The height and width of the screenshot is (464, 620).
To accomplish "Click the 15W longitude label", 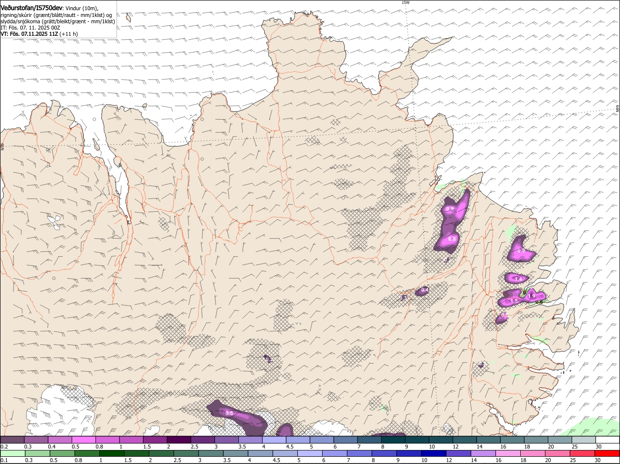I will (405, 2).
